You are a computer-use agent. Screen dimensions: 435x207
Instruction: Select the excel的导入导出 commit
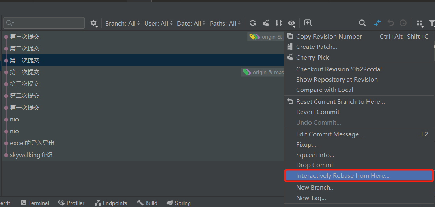(143, 143)
